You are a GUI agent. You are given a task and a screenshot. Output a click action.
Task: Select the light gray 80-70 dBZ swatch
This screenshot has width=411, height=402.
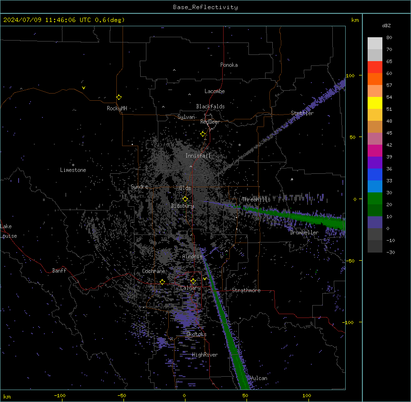click(375, 43)
